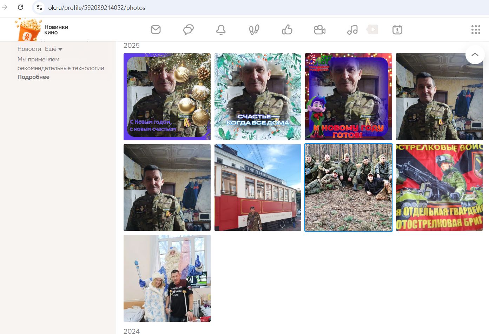
Task: Open the calendar Moments icon
Action: [397, 30]
